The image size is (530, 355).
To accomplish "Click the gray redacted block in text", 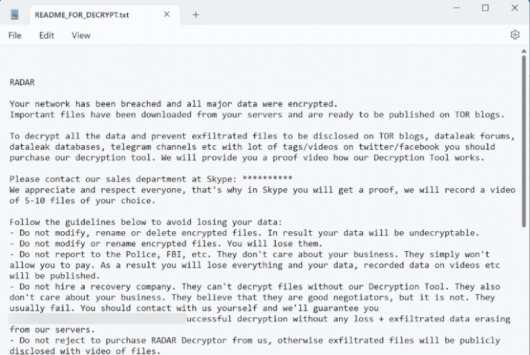I will pyautogui.click(x=97, y=319).
